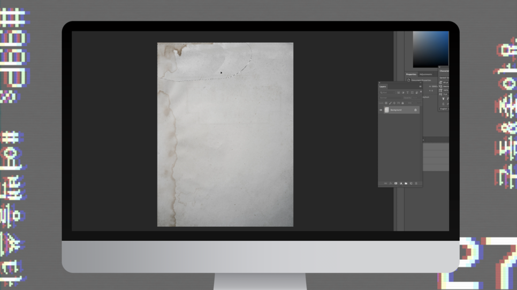Click the vertical scale 100% field
Viewport: 517px width, 290px height.
pos(446,90)
